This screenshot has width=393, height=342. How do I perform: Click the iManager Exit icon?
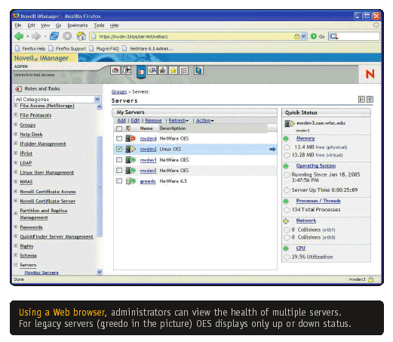[126, 70]
